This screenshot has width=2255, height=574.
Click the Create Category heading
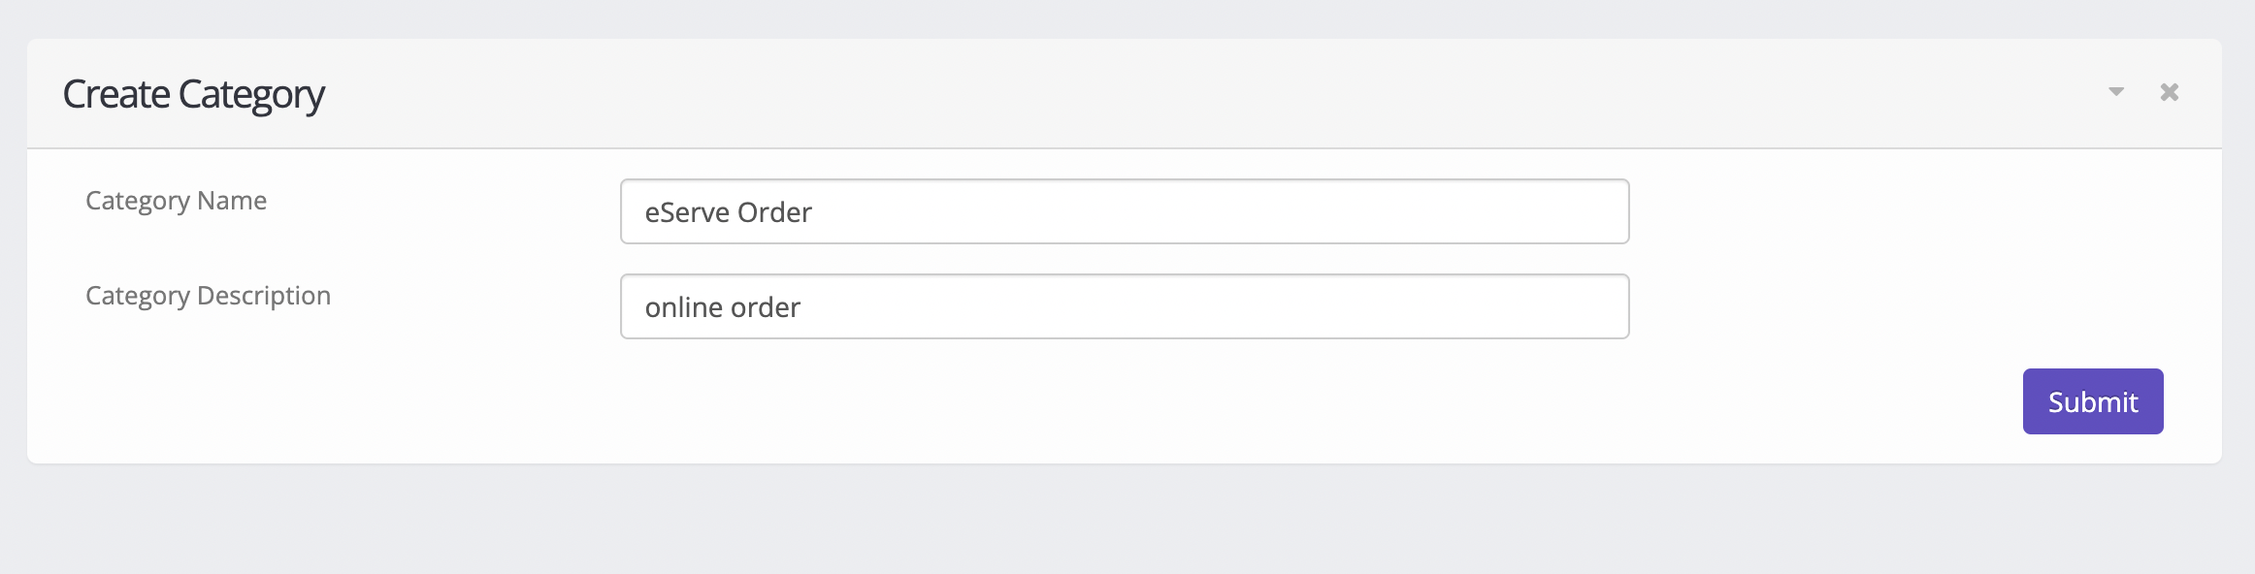point(193,94)
